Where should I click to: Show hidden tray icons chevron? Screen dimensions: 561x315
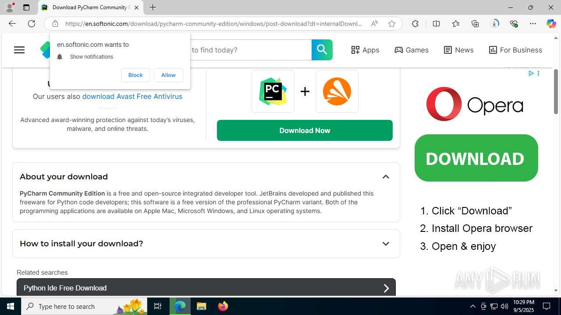[x=472, y=306]
